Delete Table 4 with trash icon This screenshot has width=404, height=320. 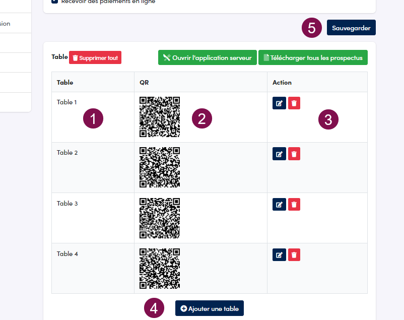pos(294,255)
